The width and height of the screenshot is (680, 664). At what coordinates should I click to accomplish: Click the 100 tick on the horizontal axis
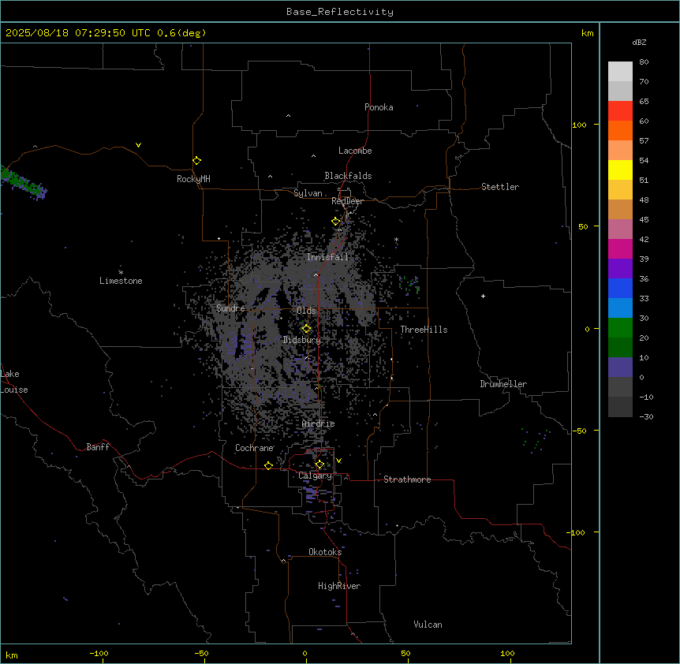[x=507, y=653]
